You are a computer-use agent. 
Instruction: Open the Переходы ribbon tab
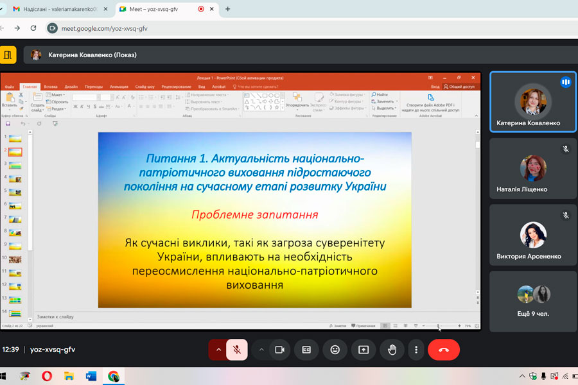[x=94, y=87]
